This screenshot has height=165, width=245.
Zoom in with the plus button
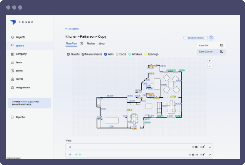(x=210, y=61)
